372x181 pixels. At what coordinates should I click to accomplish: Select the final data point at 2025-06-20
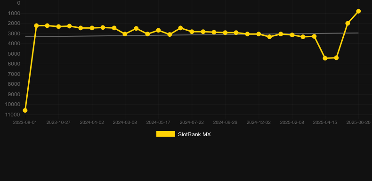pos(358,11)
